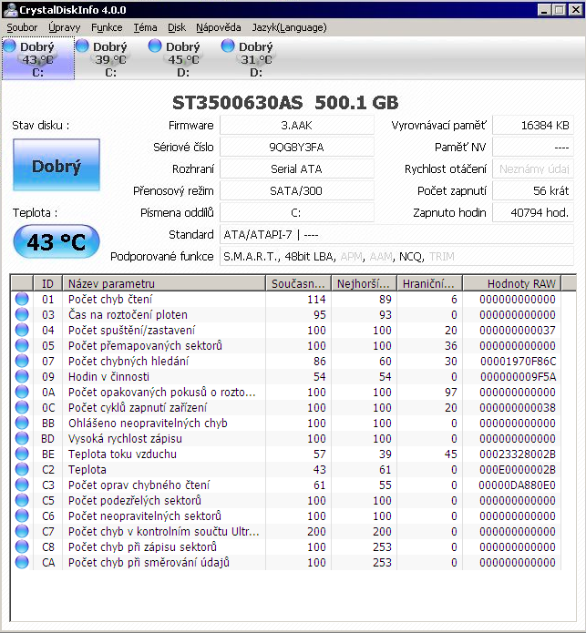Open the Nápověda menu
586x633 pixels.
(x=219, y=27)
